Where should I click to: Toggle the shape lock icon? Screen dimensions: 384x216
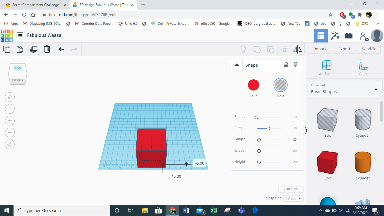[x=286, y=65]
